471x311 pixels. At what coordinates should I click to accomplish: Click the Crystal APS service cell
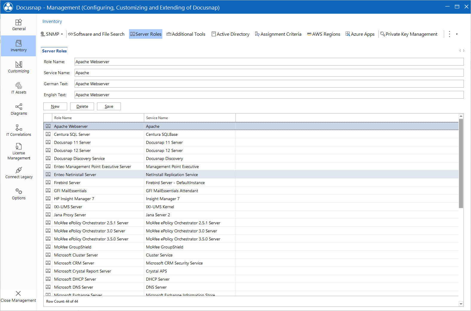190,271
